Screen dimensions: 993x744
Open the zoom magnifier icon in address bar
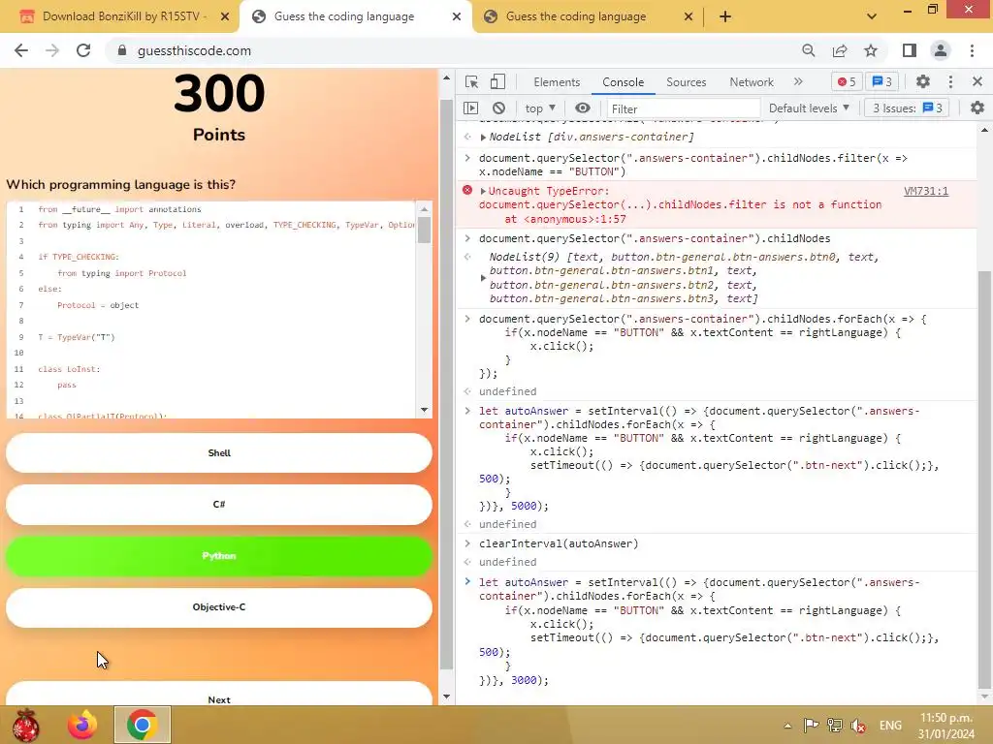(x=808, y=50)
